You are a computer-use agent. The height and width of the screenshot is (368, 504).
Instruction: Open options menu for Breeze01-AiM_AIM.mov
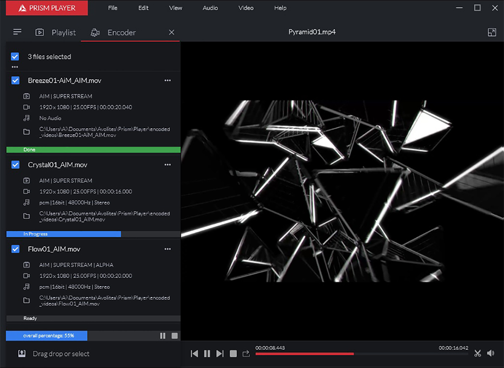168,80
